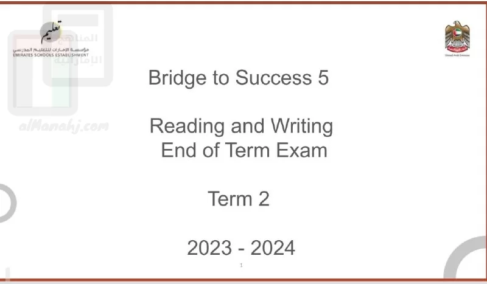The image size is (487, 284).
Task: Click the "End of Term Exam" line
Action: point(244,150)
